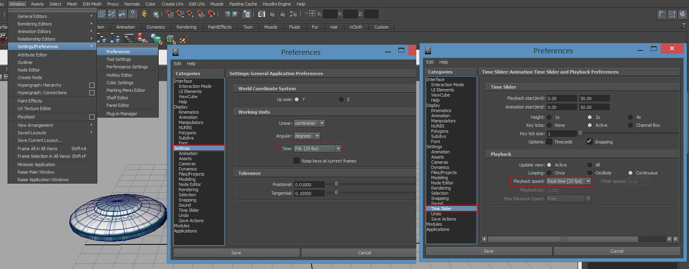Set Looping to Oscillate
689x269 pixels.
pos(590,173)
